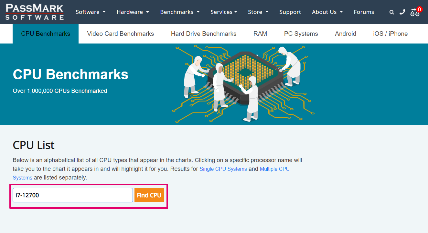Viewport: 428px width, 233px height.
Task: Click the CPU Benchmarks banner heading
Action: [x=71, y=74]
